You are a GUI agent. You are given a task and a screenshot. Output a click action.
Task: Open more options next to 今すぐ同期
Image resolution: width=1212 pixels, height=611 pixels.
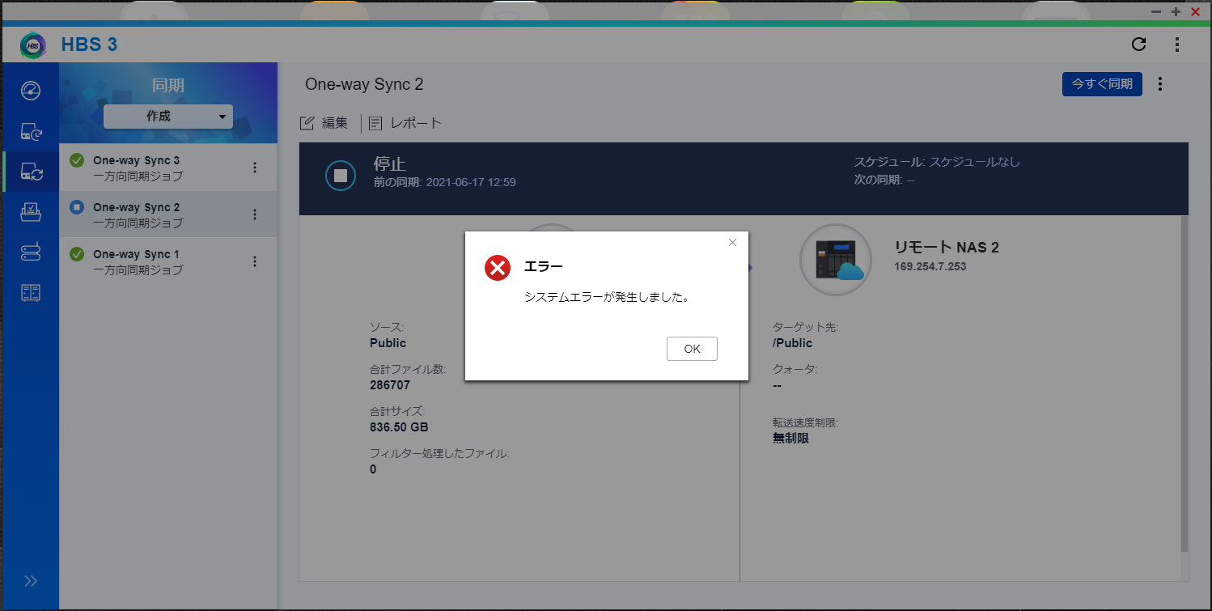click(1160, 84)
